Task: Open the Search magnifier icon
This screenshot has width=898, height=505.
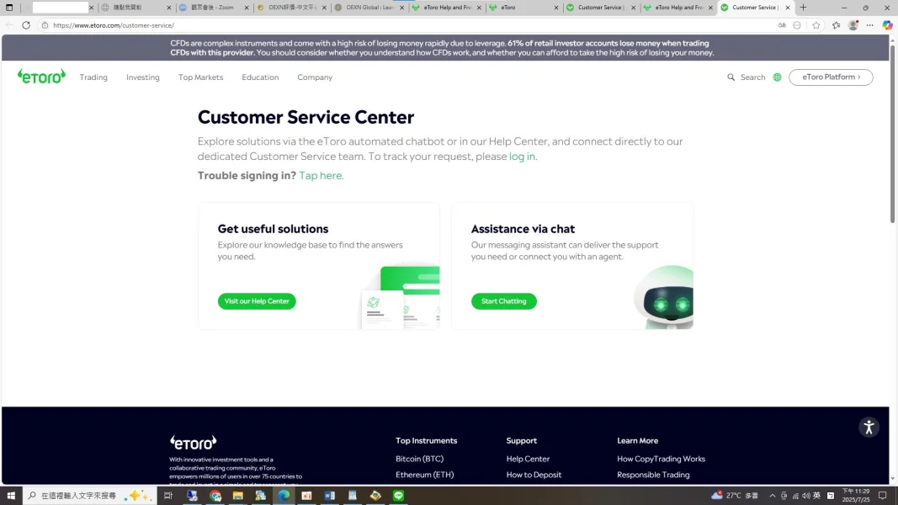Action: 731,77
